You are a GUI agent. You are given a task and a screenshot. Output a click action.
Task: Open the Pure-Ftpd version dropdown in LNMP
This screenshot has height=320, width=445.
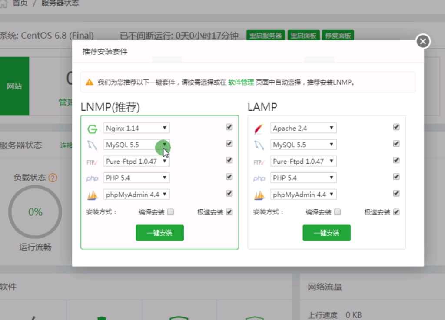point(136,161)
